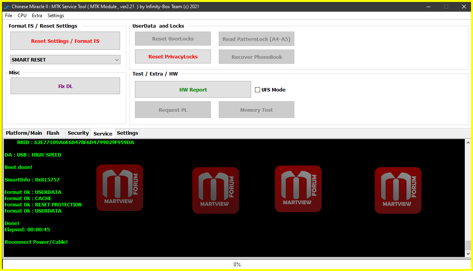
Task: Open the Settings tab beside Service
Action: tap(127, 133)
